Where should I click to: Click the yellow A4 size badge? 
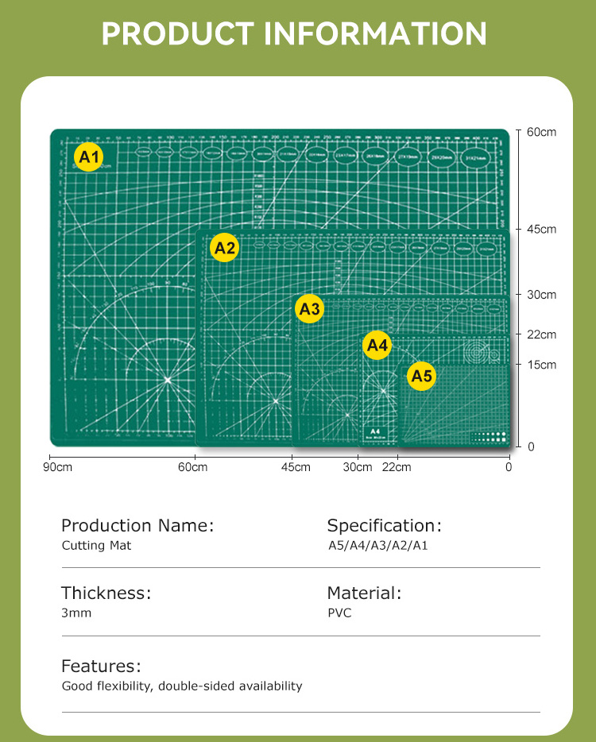(x=377, y=346)
